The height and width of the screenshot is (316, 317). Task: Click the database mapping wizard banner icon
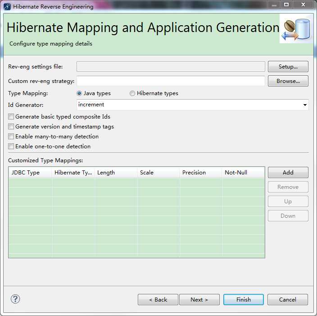point(296,29)
